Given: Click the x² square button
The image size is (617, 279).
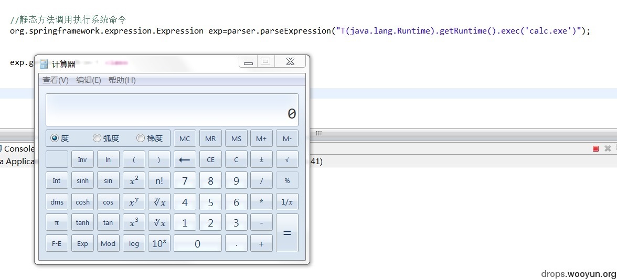Looking at the screenshot, I should (x=134, y=180).
